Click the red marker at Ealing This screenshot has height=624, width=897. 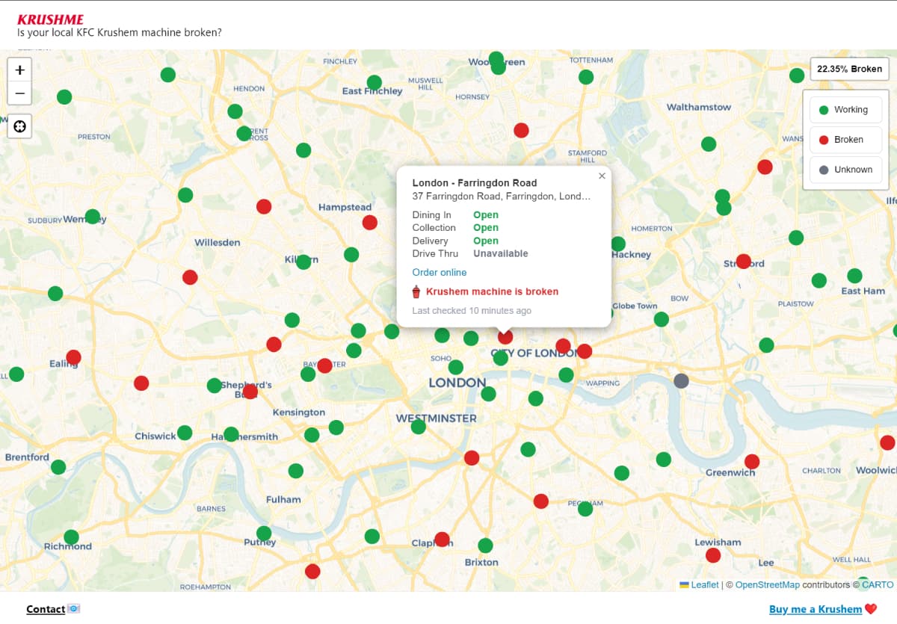(73, 357)
